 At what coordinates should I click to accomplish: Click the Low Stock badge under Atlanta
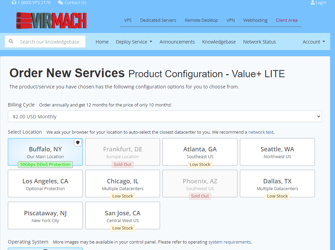tap(200, 165)
